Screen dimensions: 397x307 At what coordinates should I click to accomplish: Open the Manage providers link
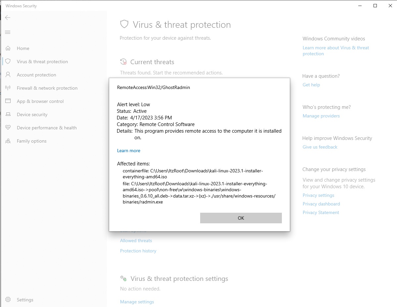click(x=321, y=116)
